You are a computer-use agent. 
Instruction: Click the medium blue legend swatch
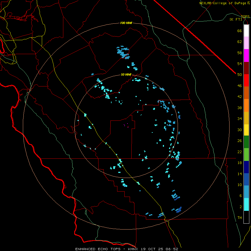246,179
